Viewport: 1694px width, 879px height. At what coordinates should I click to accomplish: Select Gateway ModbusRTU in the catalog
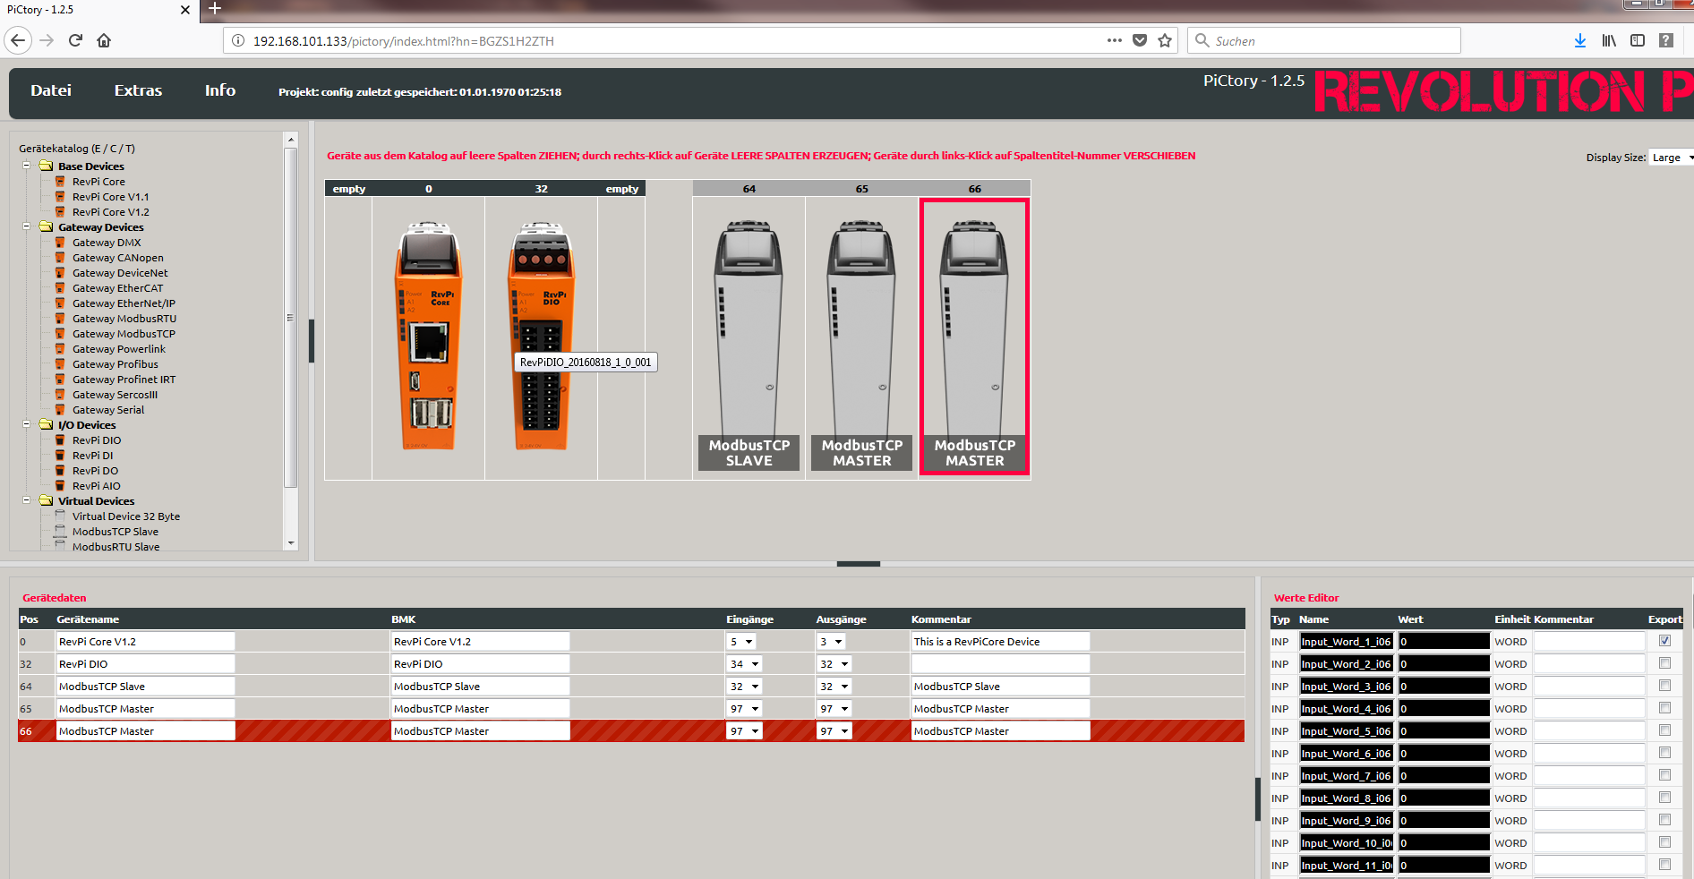124,319
